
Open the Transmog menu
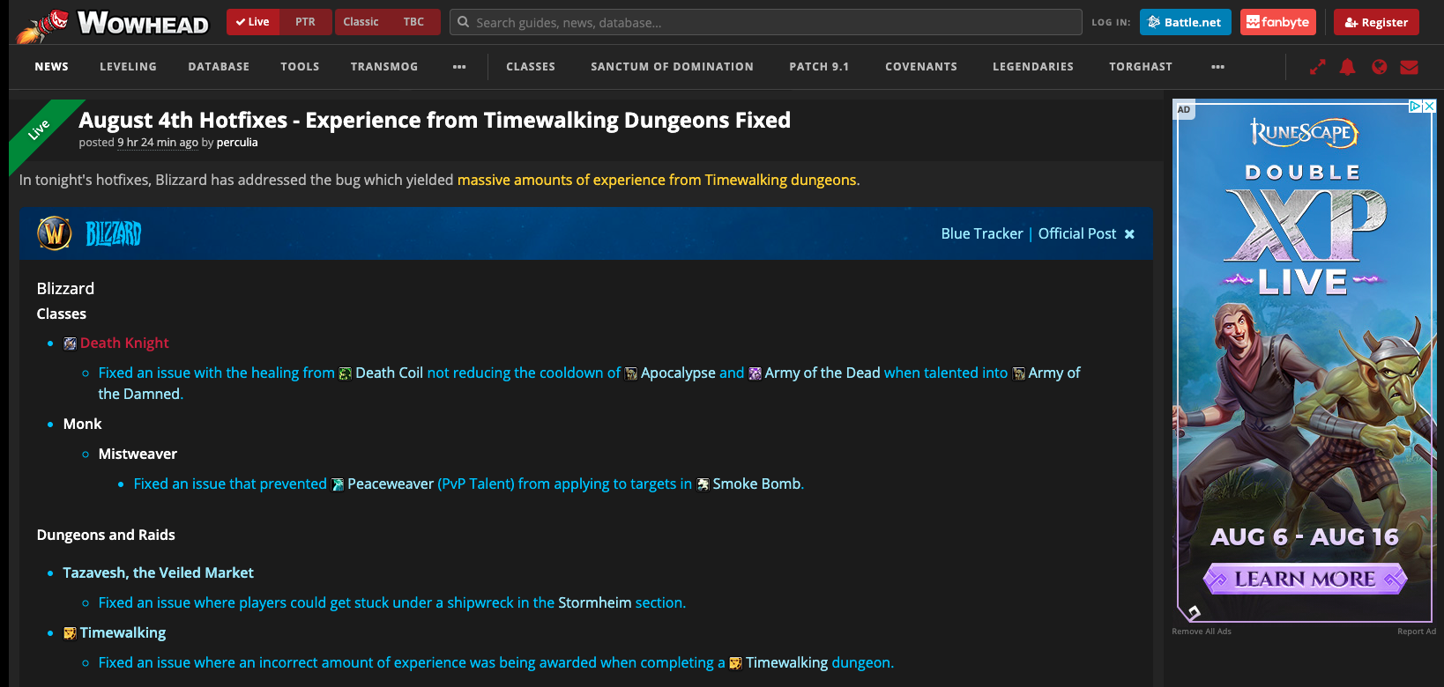click(x=384, y=67)
